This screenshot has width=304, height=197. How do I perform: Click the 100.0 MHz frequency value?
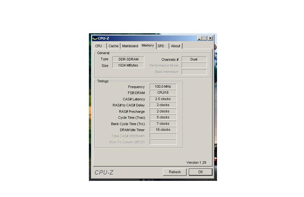[x=163, y=86]
